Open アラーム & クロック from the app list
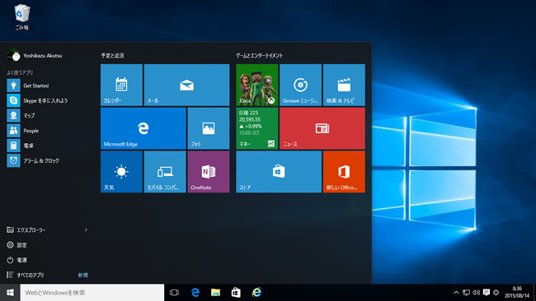The image size is (536, 301). [47, 160]
